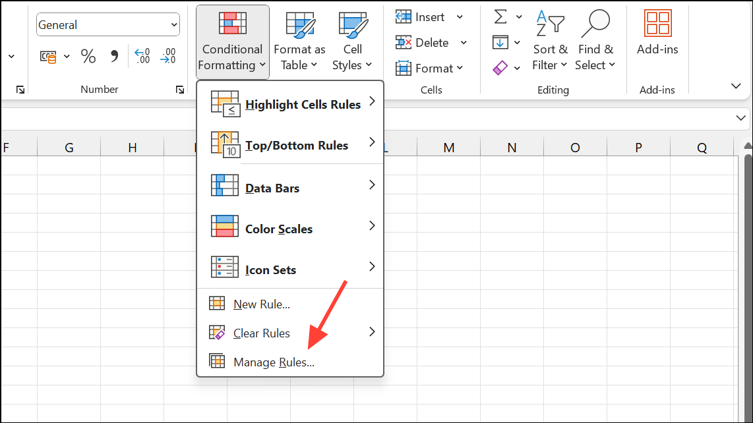
Task: Open the Delete dropdown arrow
Action: pos(464,42)
